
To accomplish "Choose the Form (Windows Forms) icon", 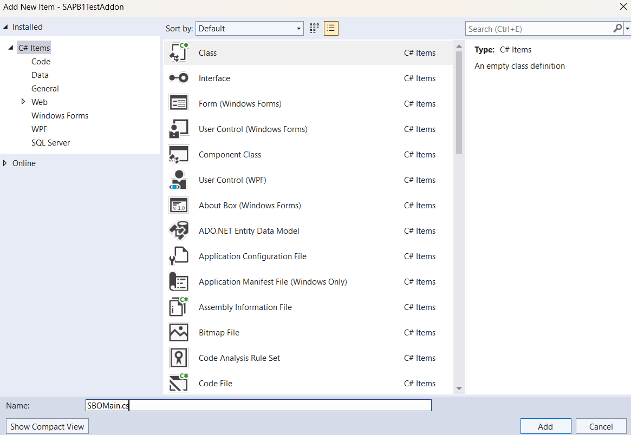I will (x=178, y=103).
